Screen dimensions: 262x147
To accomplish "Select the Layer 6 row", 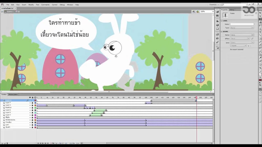I will pos(18,110).
